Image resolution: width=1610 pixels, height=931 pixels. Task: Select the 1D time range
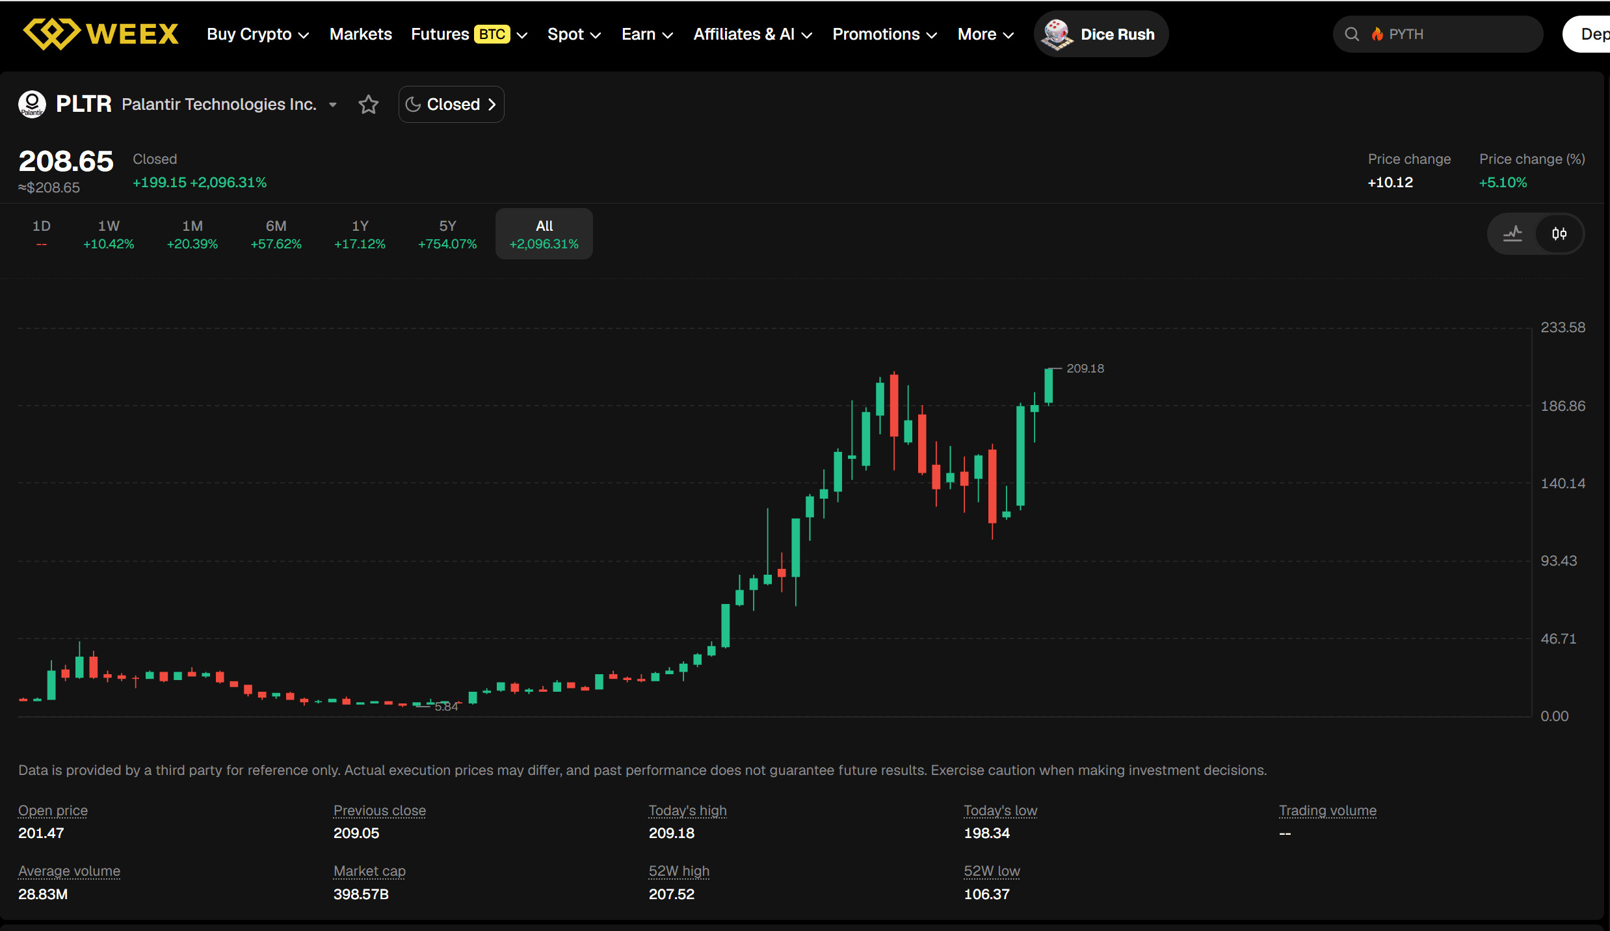(42, 234)
